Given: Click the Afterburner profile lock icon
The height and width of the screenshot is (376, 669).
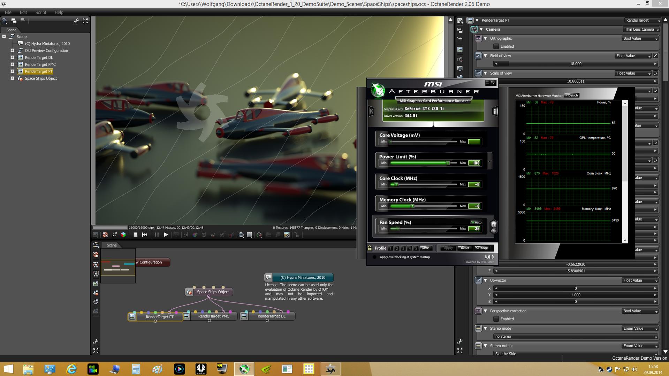Looking at the screenshot, I should pos(370,248).
